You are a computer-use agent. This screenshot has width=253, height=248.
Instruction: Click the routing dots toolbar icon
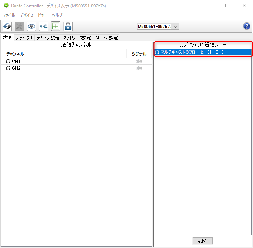click(44, 26)
